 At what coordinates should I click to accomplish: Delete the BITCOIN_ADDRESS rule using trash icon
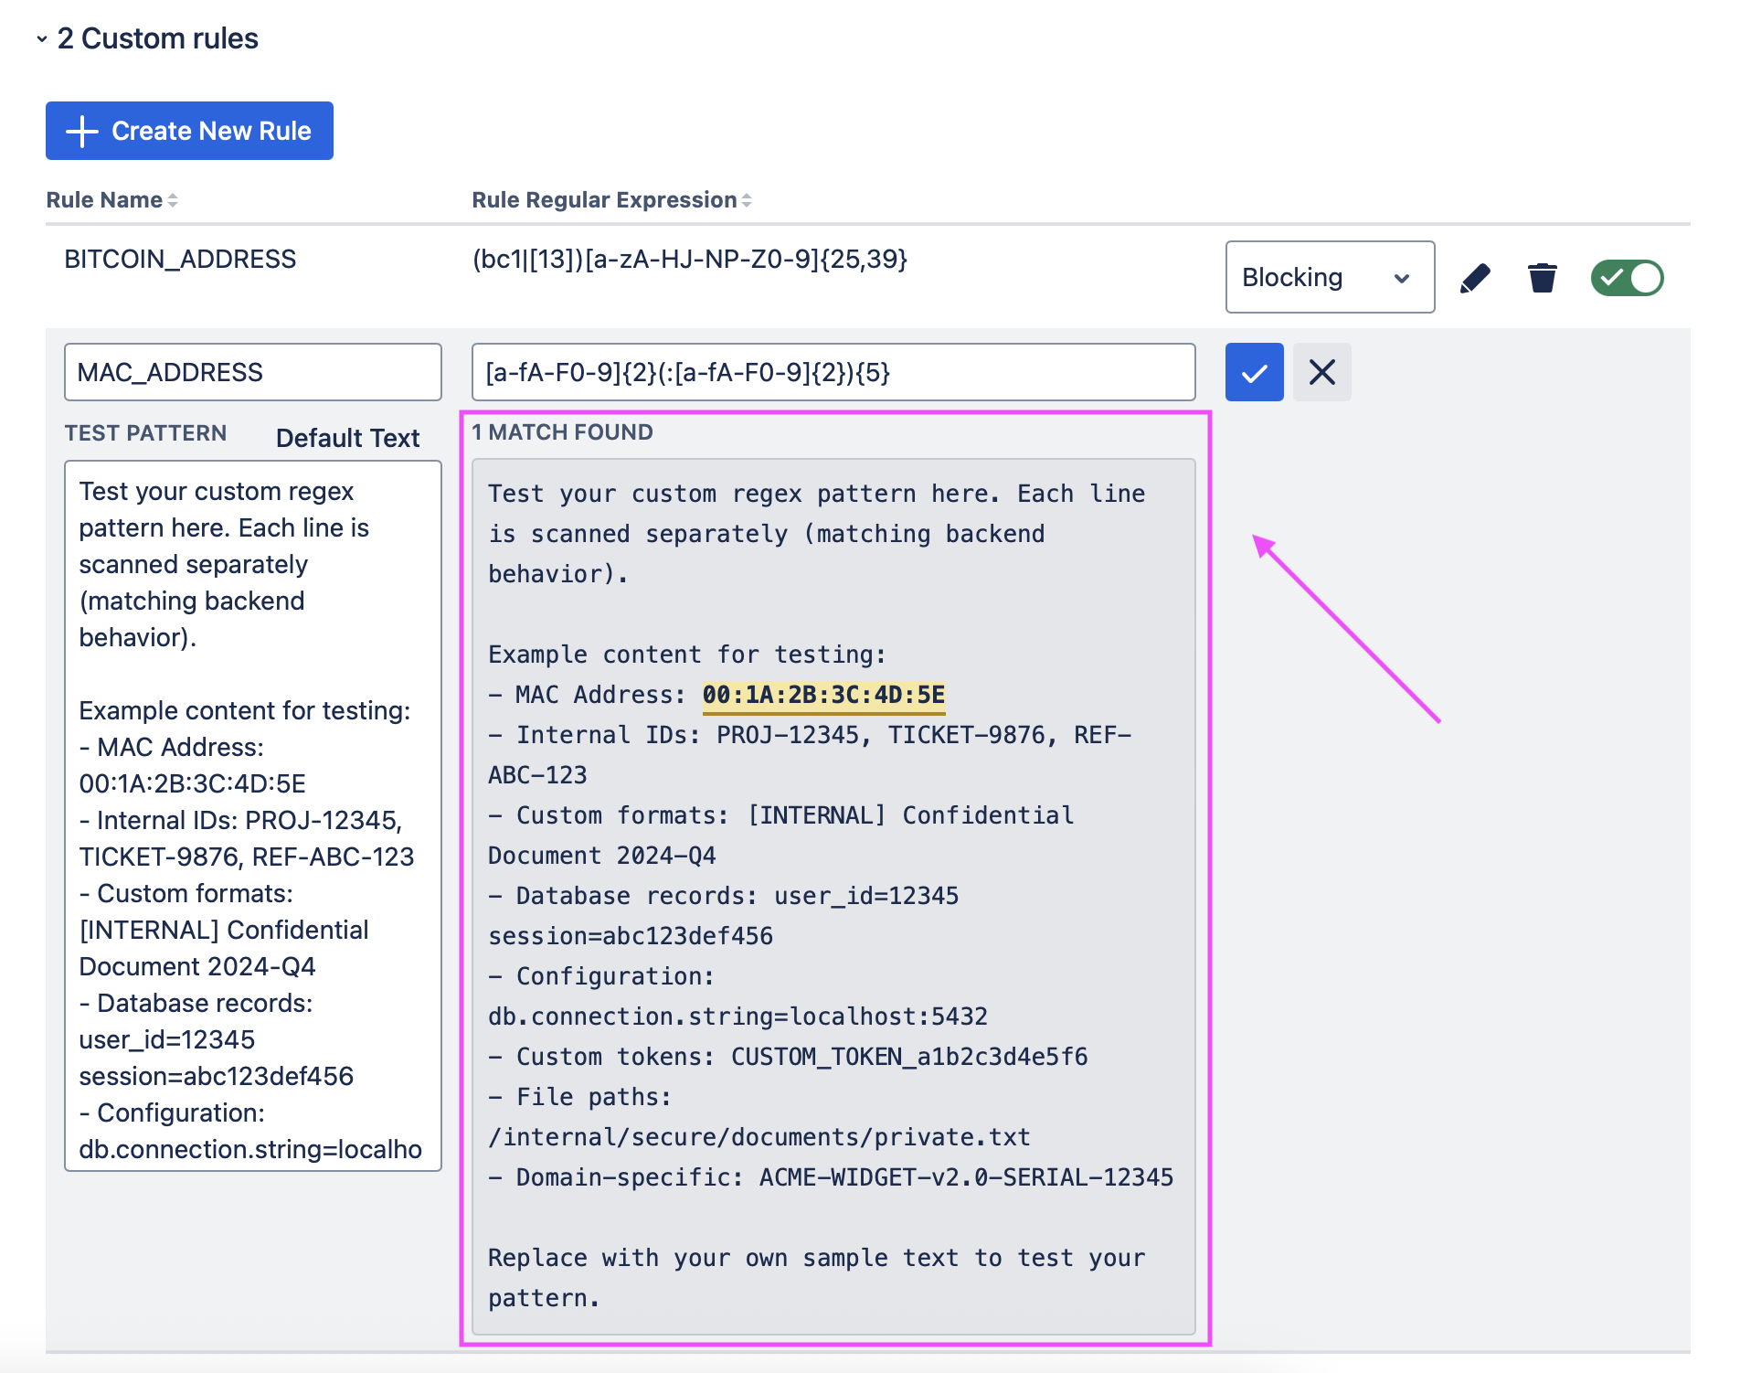[1542, 278]
